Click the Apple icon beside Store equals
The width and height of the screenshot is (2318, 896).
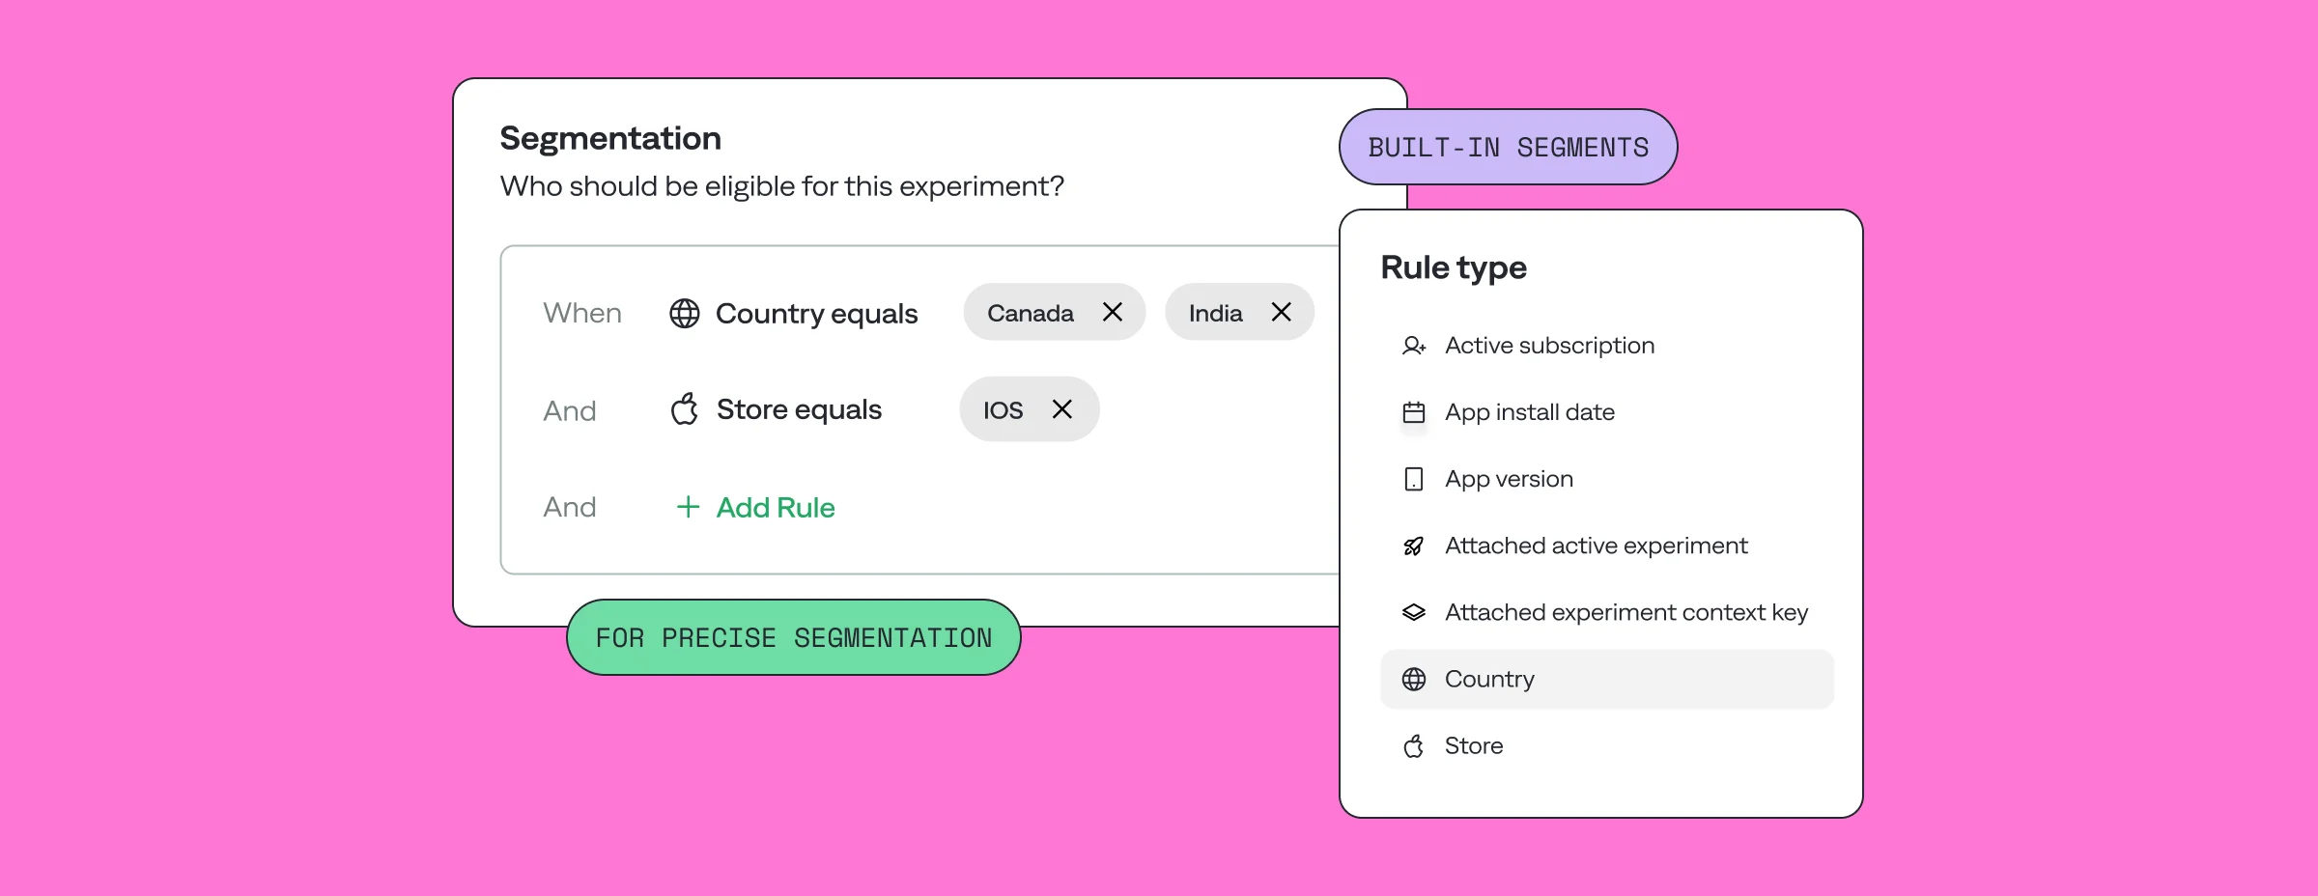click(685, 409)
